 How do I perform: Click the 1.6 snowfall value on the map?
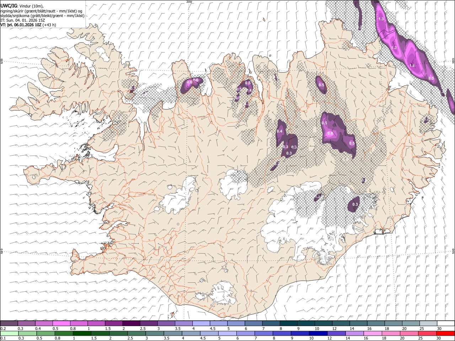[x=412, y=65]
